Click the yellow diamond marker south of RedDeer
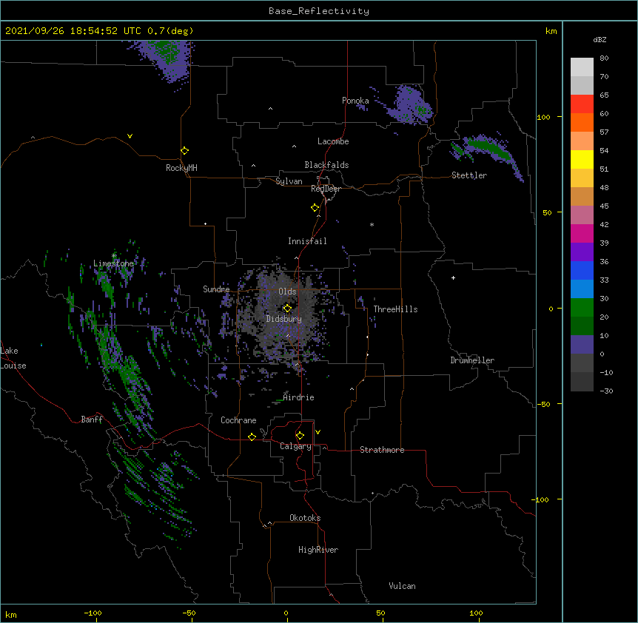The height and width of the screenshot is (623, 638). [315, 207]
